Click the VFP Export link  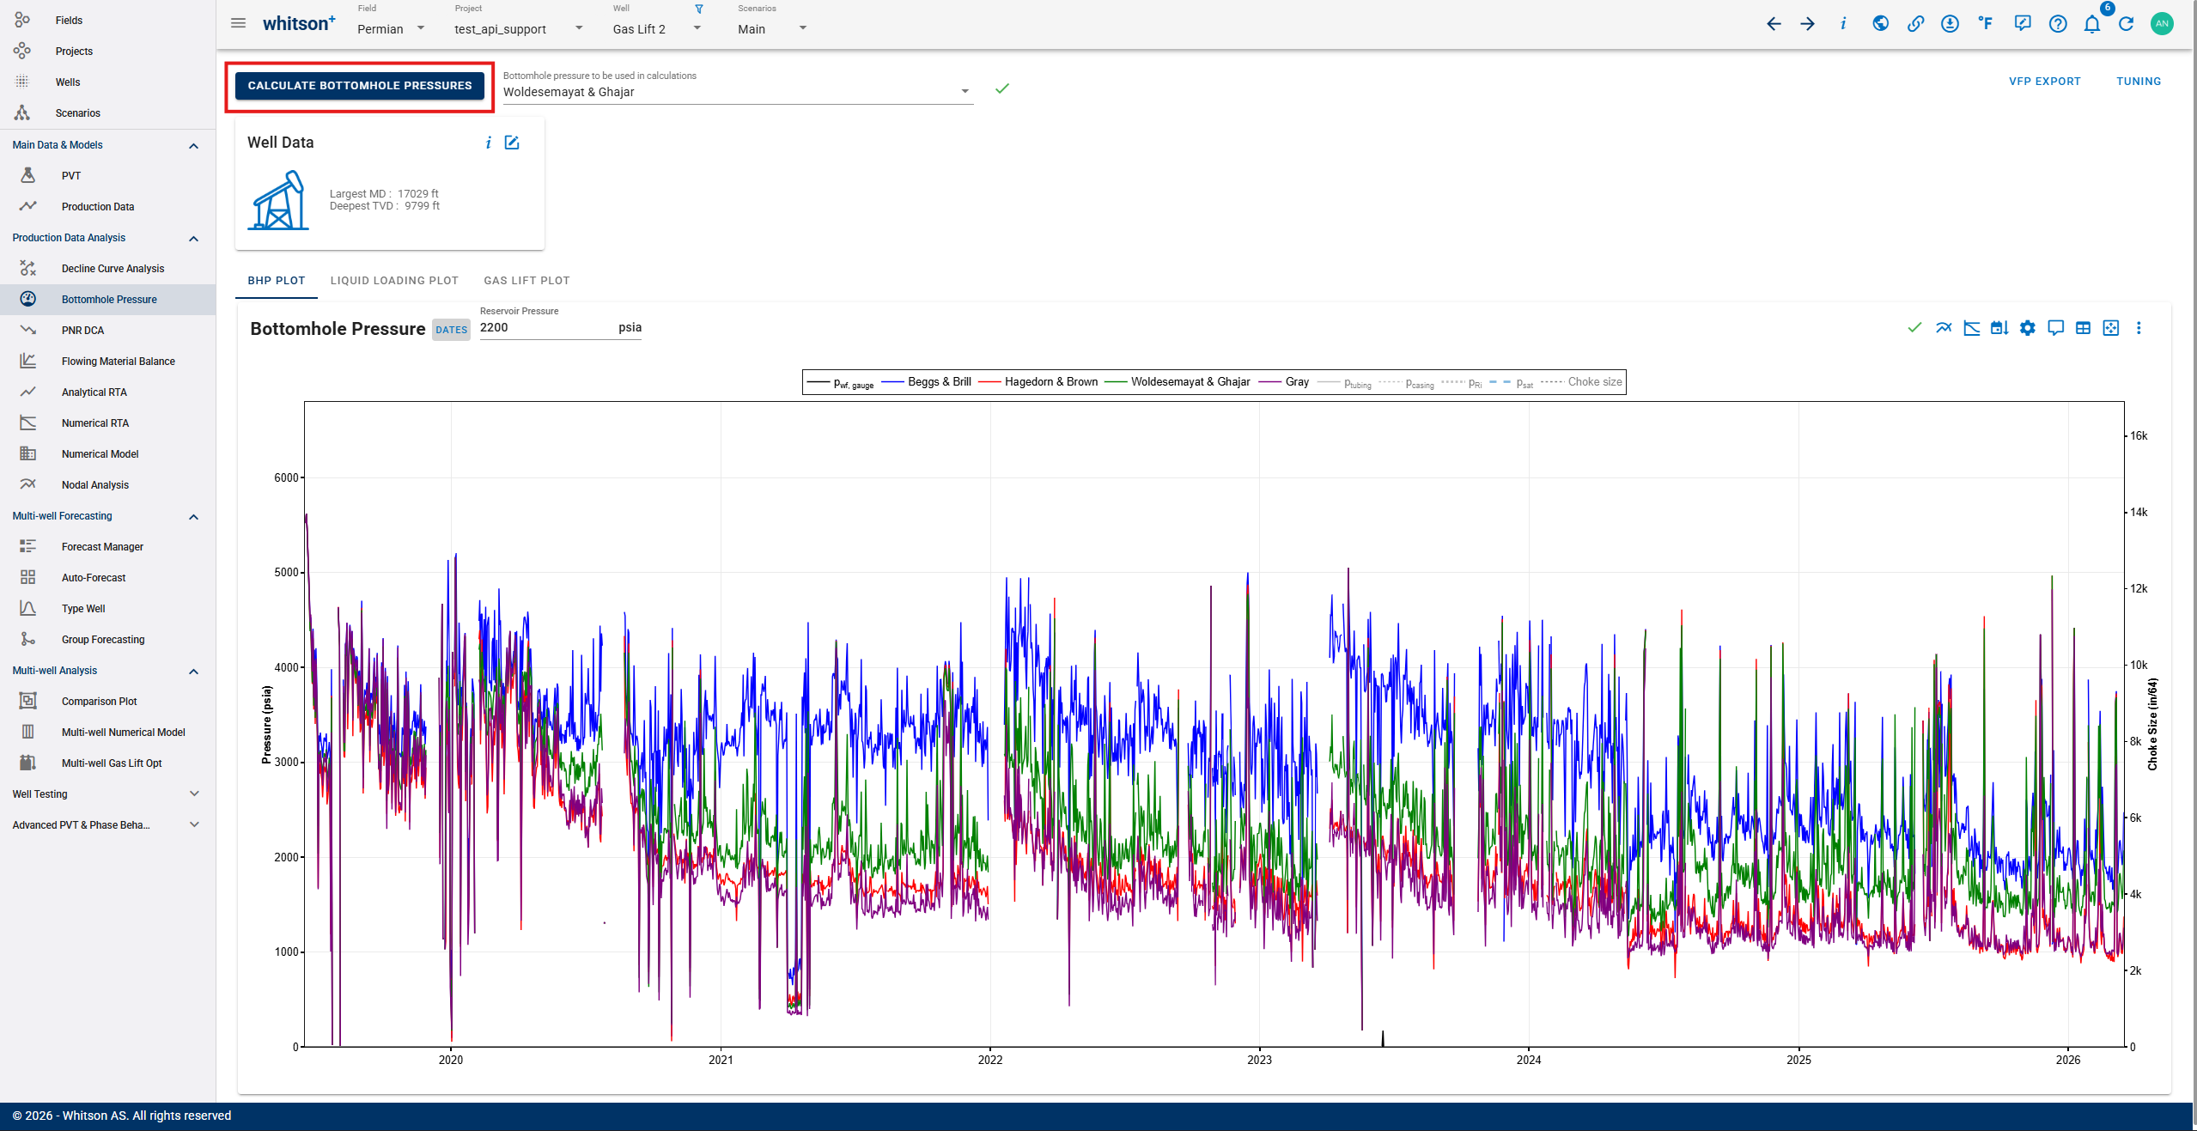pos(2044,82)
